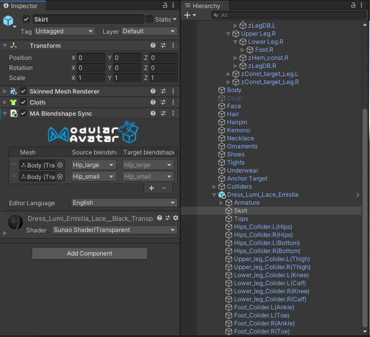Image resolution: width=370 pixels, height=337 pixels.
Task: Open Hierarchy panel options menu
Action: (x=361, y=5)
